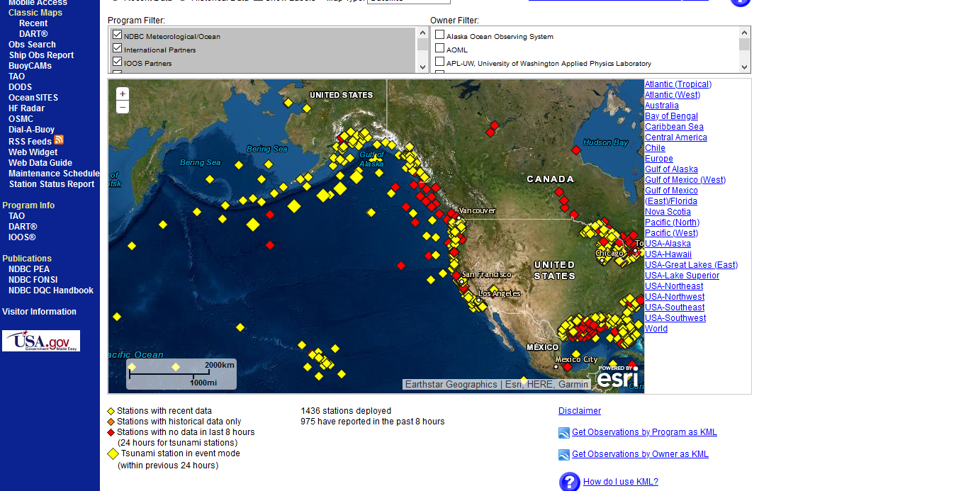Click Program Filter list scroll-up arrow
Viewport: 956px width, 491px height.
click(x=422, y=33)
